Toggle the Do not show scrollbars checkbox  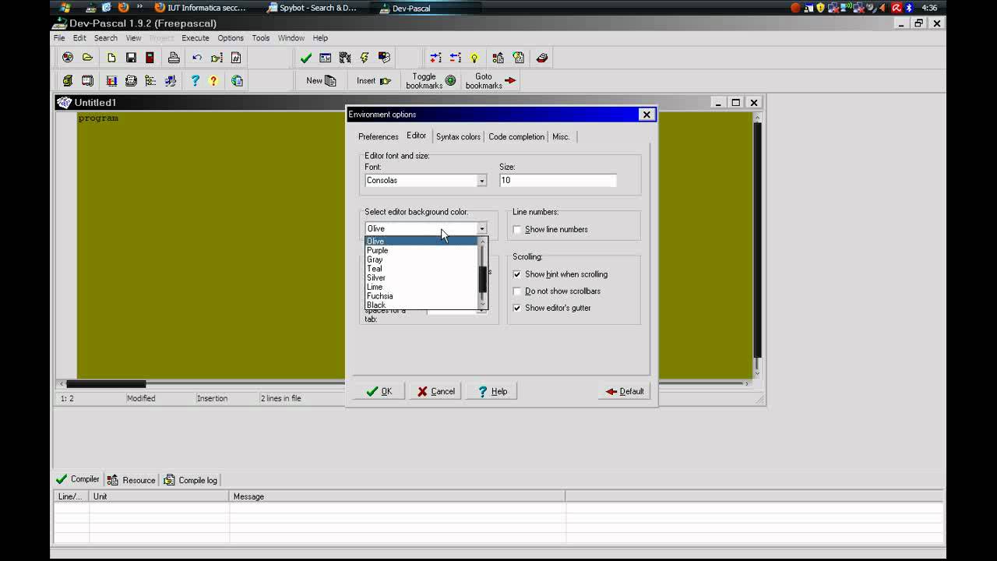tap(517, 291)
